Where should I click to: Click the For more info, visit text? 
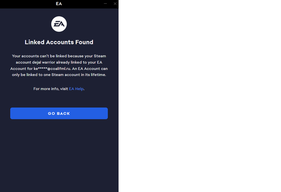(51, 89)
